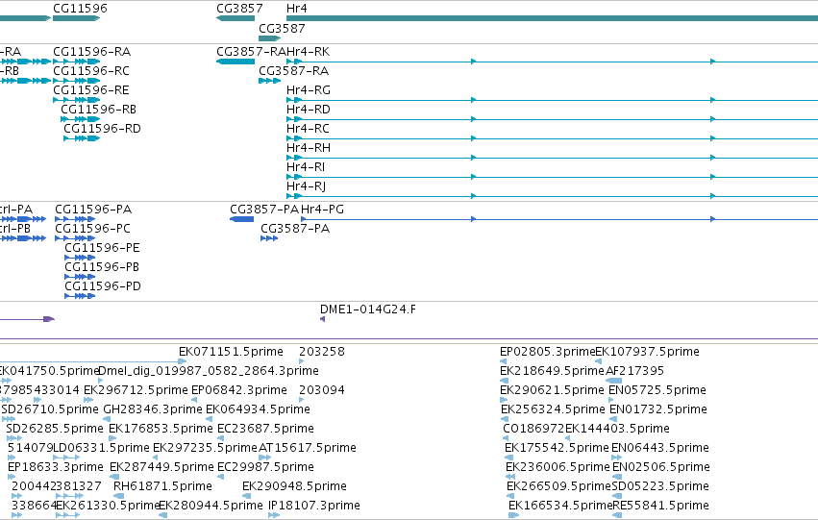Select EST EN05725.5prime
Image resolution: width=818 pixels, height=520 pixels.
pos(657,390)
